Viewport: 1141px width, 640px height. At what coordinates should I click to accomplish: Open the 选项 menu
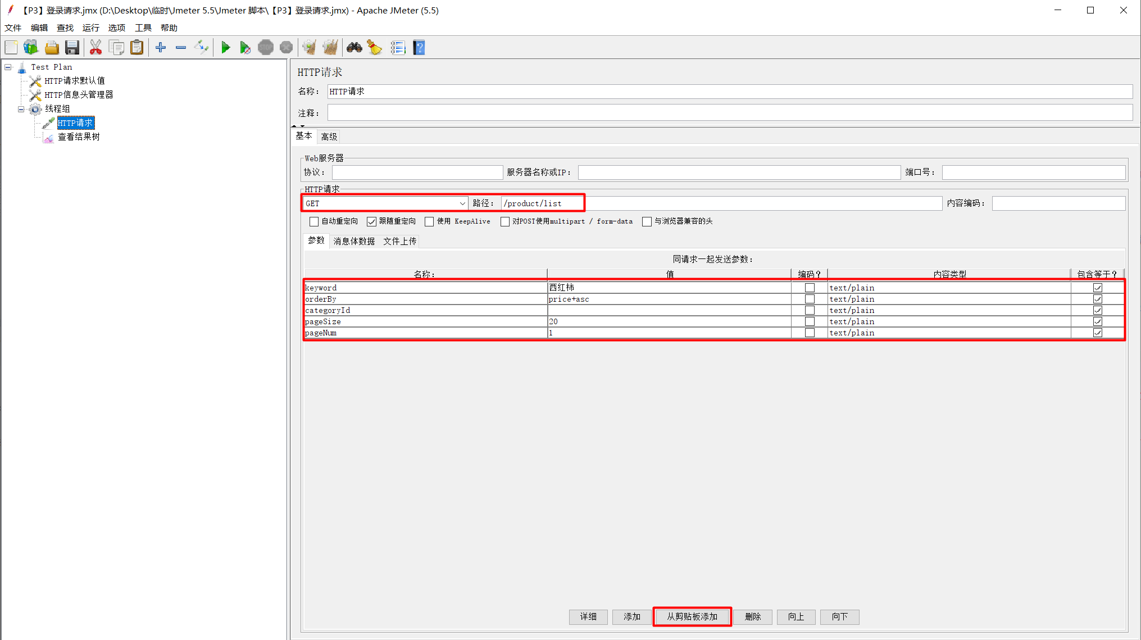tap(116, 28)
